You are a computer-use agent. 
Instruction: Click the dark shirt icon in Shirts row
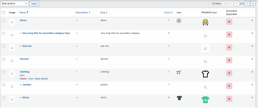click(179, 98)
